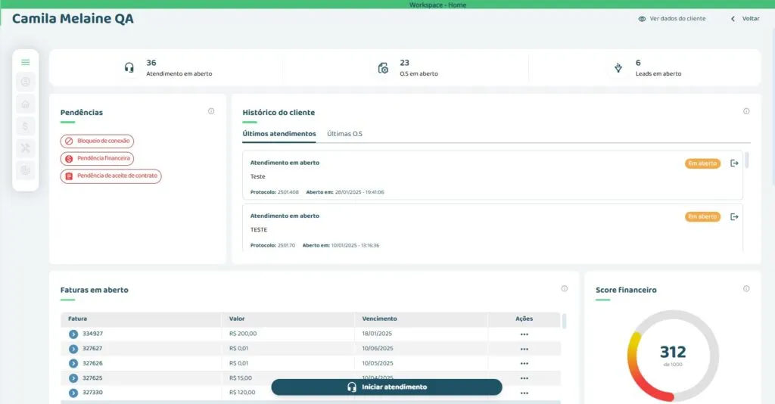The width and height of the screenshot is (775, 404).
Task: Switch to Últimos atendimentos tab
Action: (x=279, y=134)
